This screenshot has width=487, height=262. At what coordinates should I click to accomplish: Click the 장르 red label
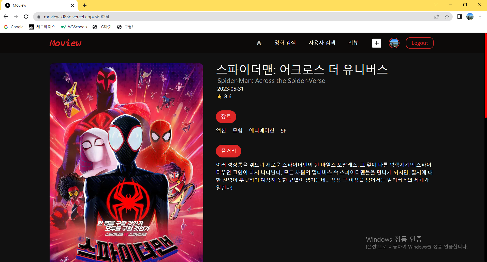click(x=226, y=117)
